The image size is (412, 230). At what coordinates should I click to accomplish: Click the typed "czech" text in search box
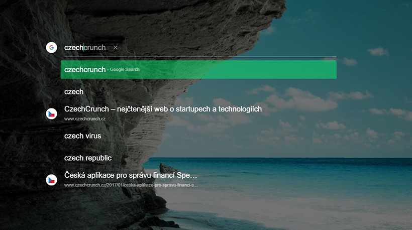coord(73,48)
